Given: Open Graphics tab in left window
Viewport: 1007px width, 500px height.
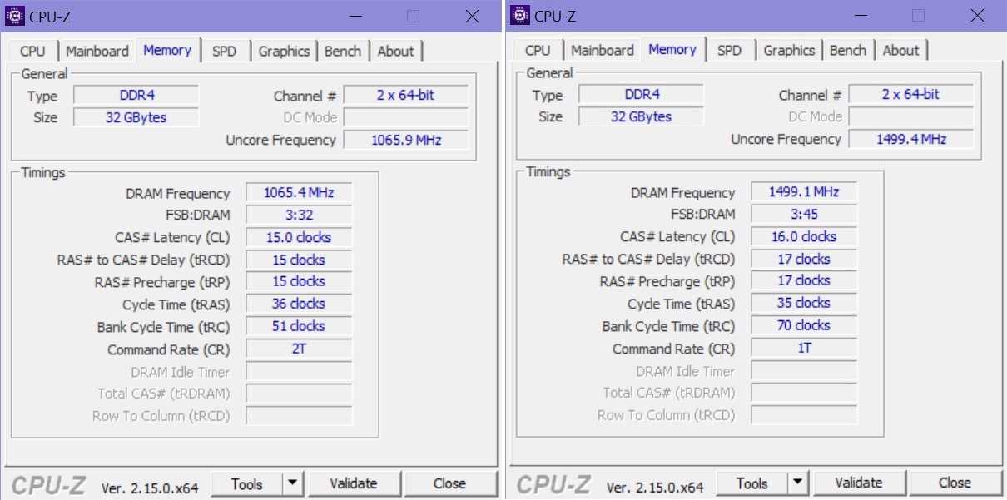Looking at the screenshot, I should [x=284, y=51].
